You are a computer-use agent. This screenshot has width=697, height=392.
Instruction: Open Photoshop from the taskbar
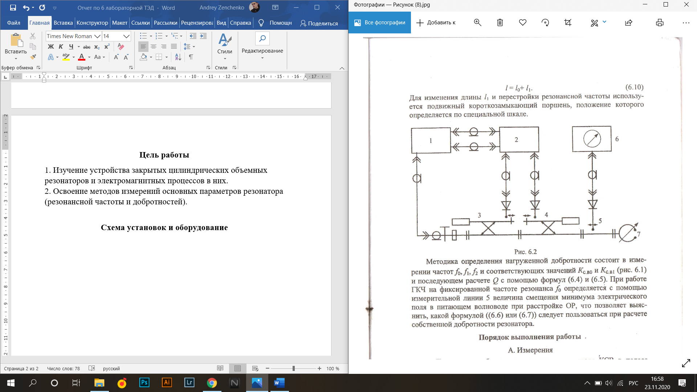[x=144, y=383]
